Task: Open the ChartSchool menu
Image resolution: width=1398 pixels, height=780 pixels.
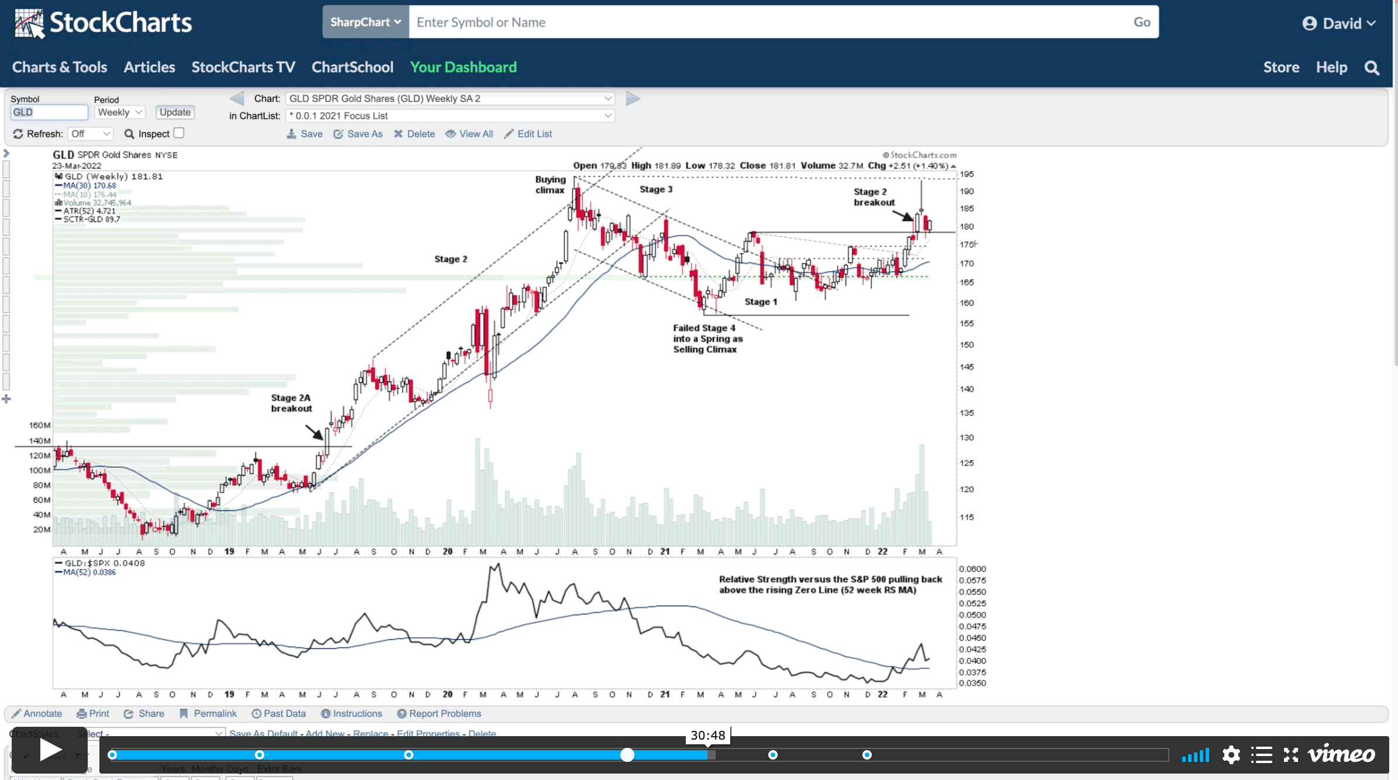Action: [x=352, y=67]
